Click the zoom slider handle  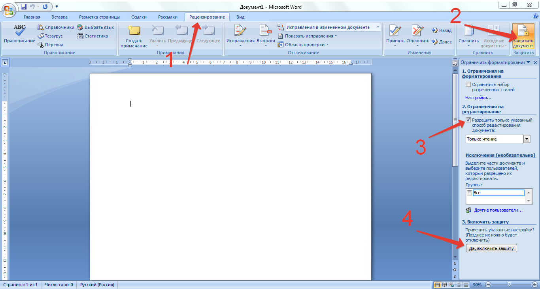(x=510, y=284)
